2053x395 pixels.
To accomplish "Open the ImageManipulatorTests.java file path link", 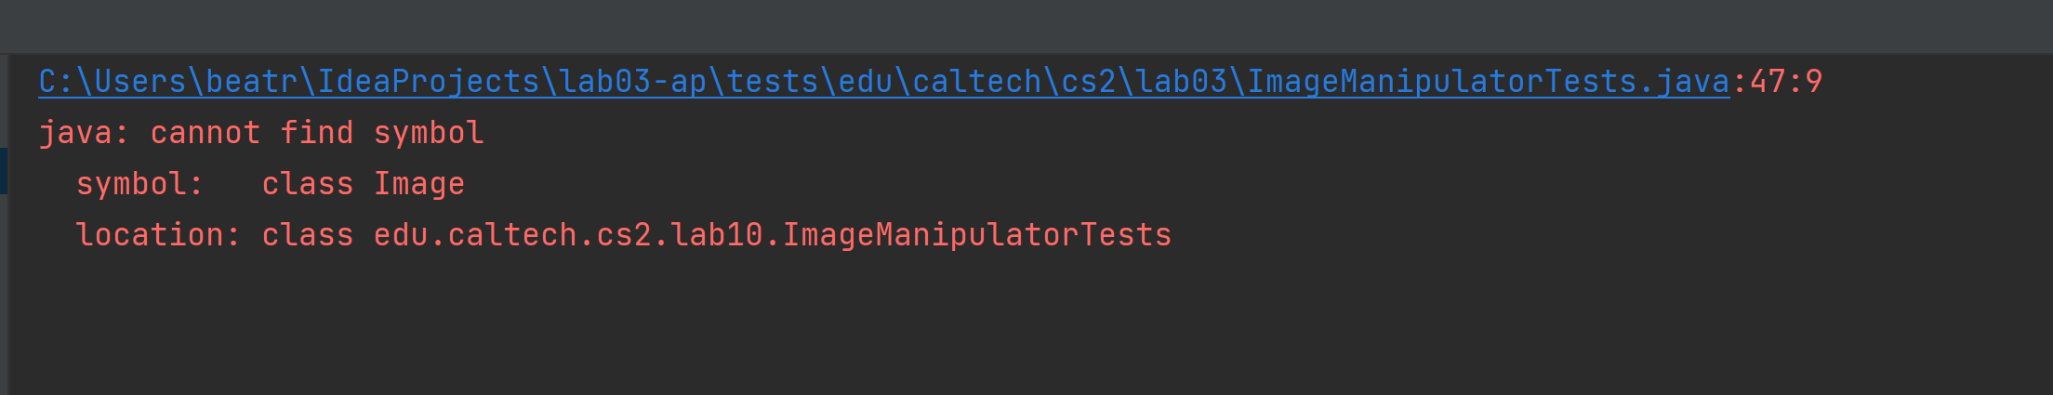I will coord(1488,82).
